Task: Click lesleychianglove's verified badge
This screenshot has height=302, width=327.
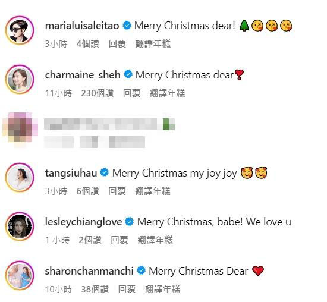Action: click(130, 222)
